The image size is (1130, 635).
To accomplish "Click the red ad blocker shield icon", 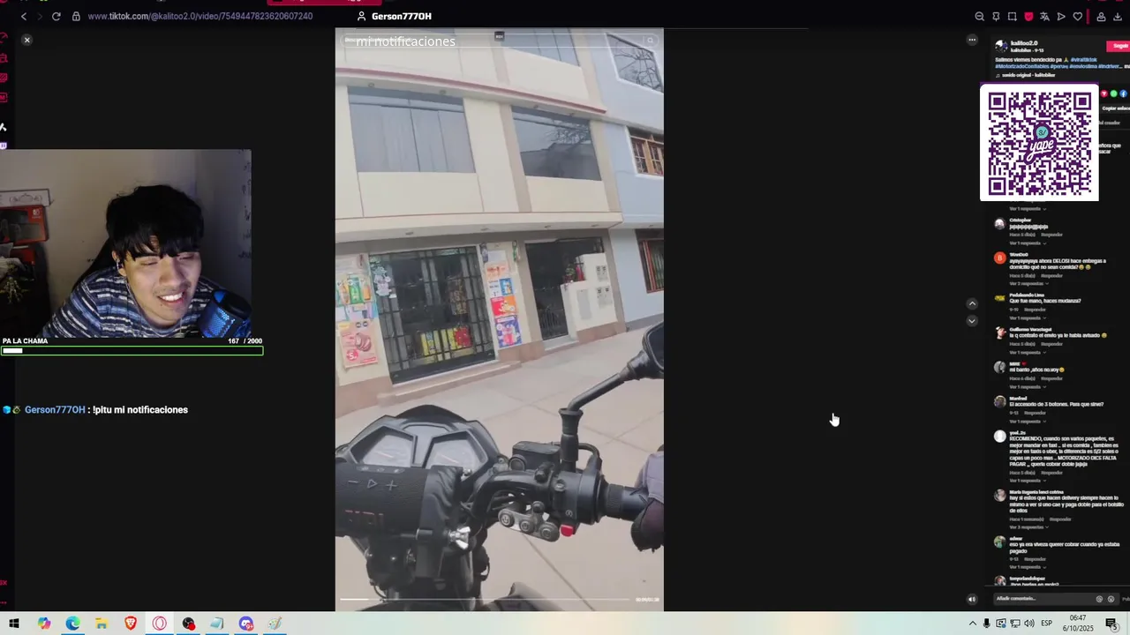I will (x=1028, y=17).
